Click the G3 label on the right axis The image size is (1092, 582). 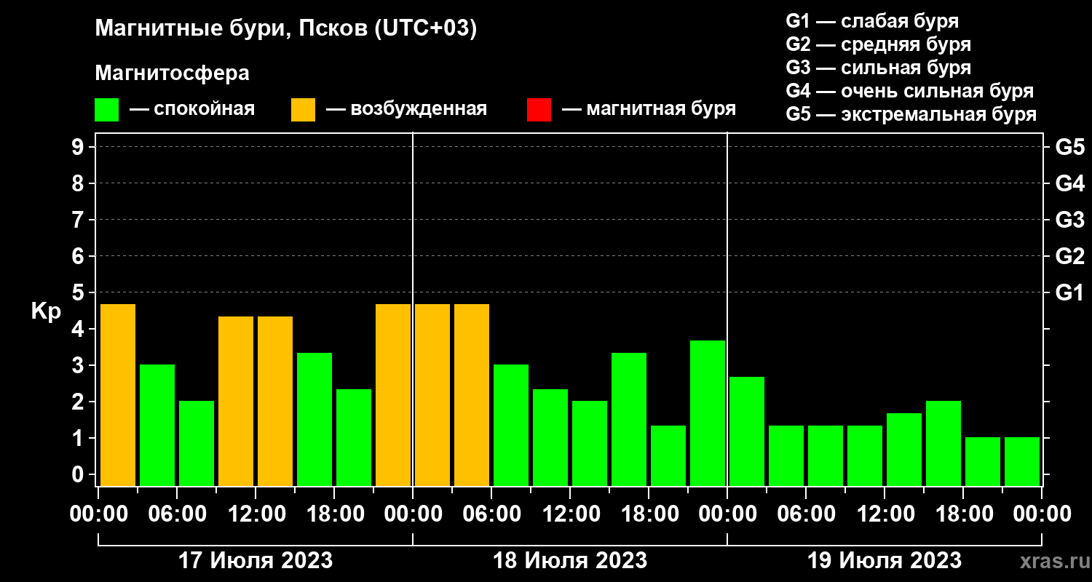1069,220
